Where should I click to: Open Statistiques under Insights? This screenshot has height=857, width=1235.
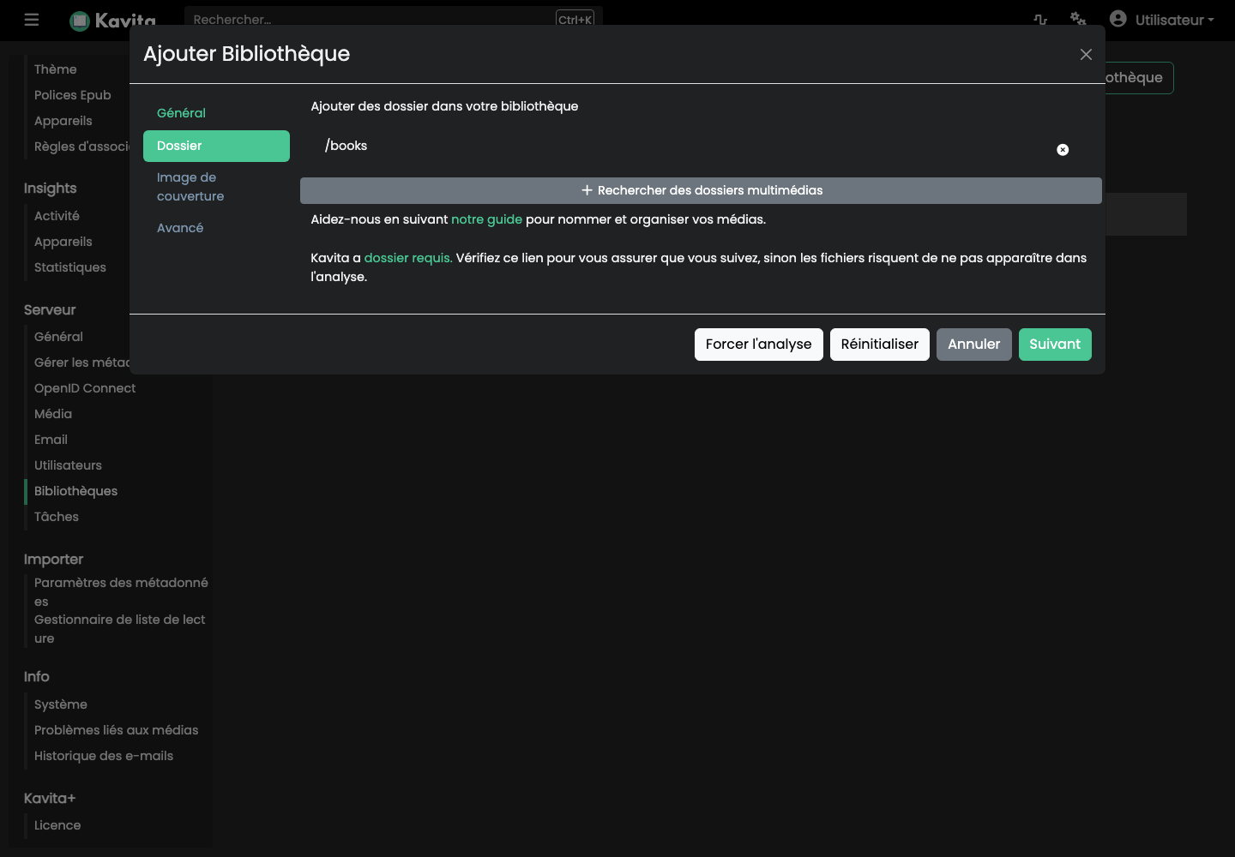(70, 267)
